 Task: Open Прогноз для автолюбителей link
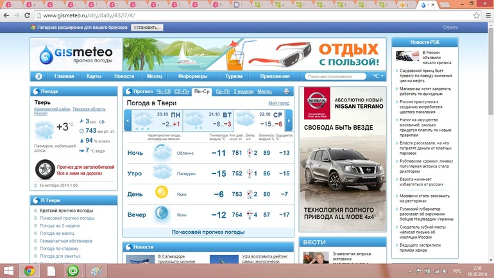click(x=86, y=167)
